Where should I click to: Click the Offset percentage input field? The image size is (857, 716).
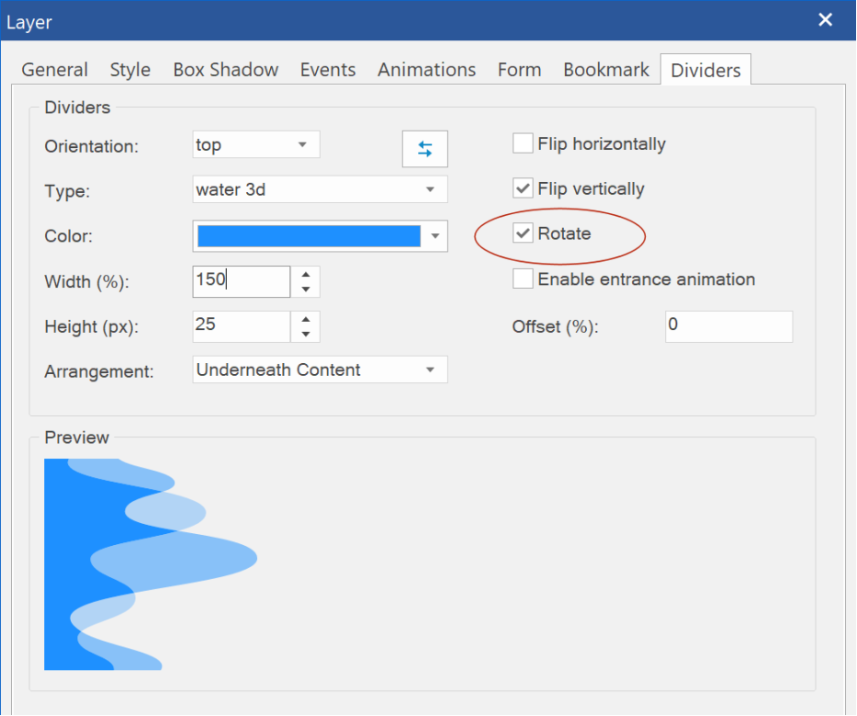pos(728,326)
